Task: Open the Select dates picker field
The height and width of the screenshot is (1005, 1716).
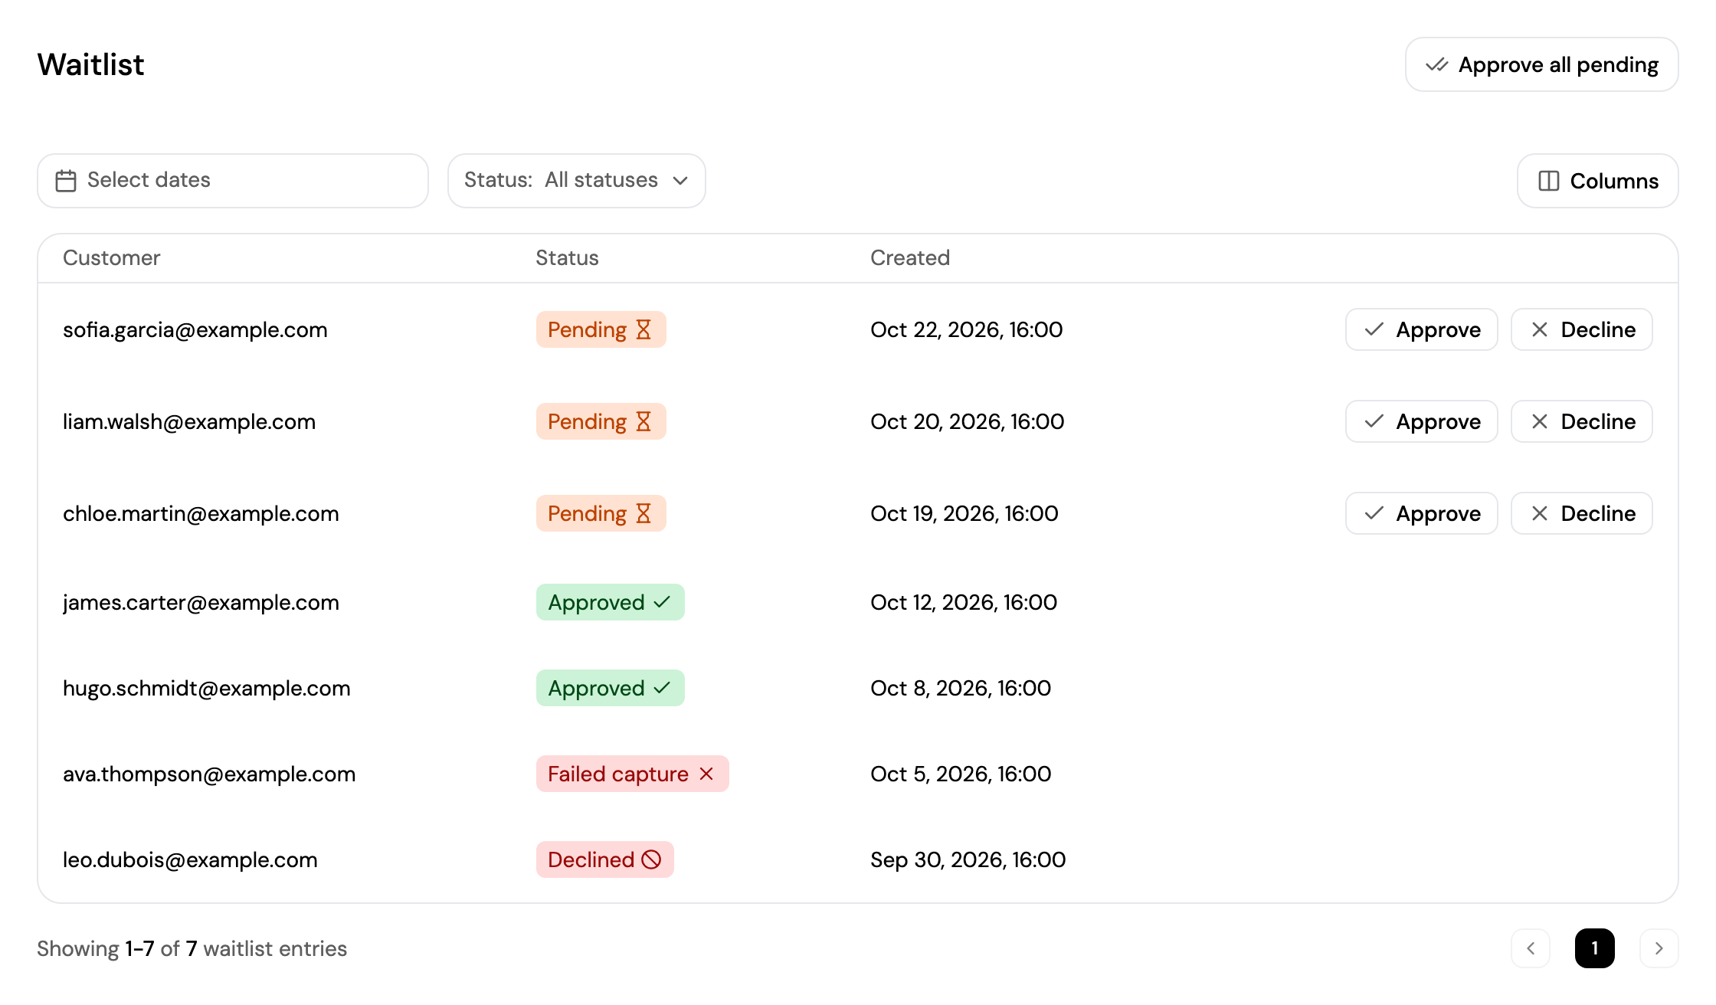Action: click(233, 181)
